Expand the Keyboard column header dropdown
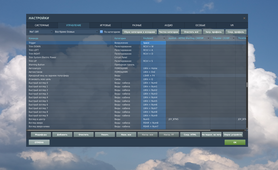 [164, 38]
